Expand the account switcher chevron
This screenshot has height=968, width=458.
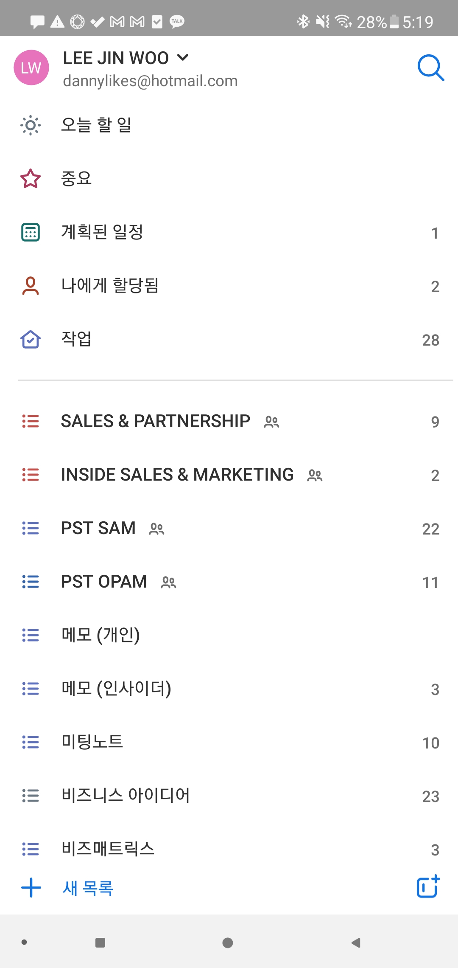[x=183, y=57]
